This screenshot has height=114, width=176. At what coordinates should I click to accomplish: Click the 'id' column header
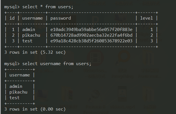pos(12,18)
